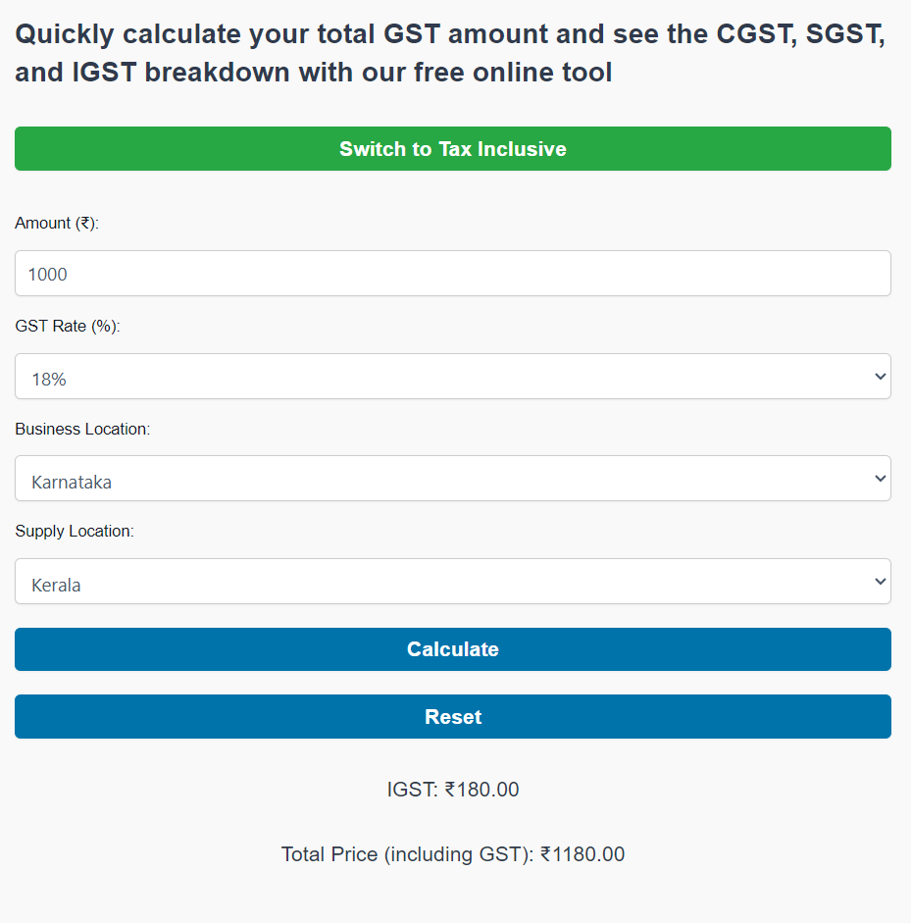Click the 18% rate selector
The height and width of the screenshot is (923, 911).
pyautogui.click(x=452, y=376)
